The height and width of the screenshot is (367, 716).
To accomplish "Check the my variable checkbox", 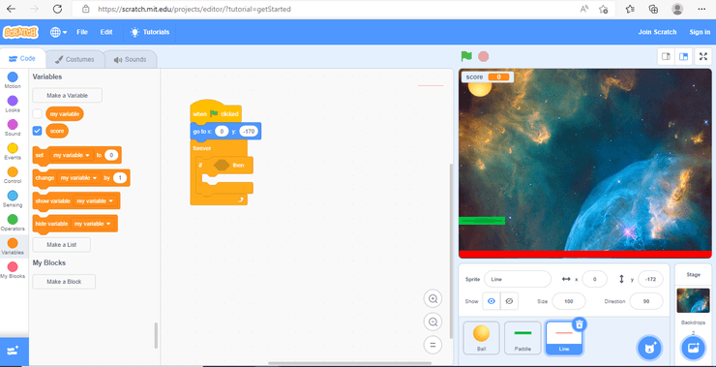I will pos(38,114).
